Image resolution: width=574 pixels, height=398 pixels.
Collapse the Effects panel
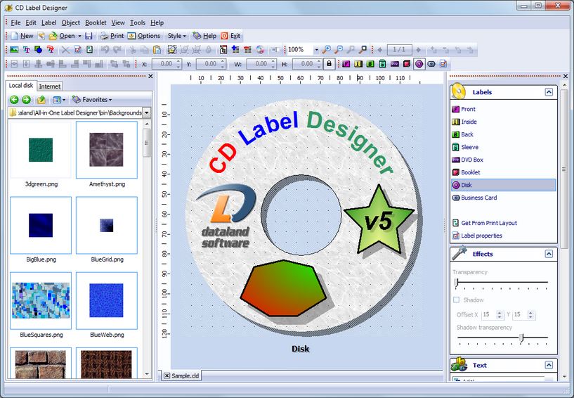pyautogui.click(x=549, y=254)
